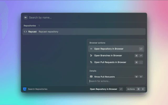Click the Show Pull Requests list icon

coord(91,77)
